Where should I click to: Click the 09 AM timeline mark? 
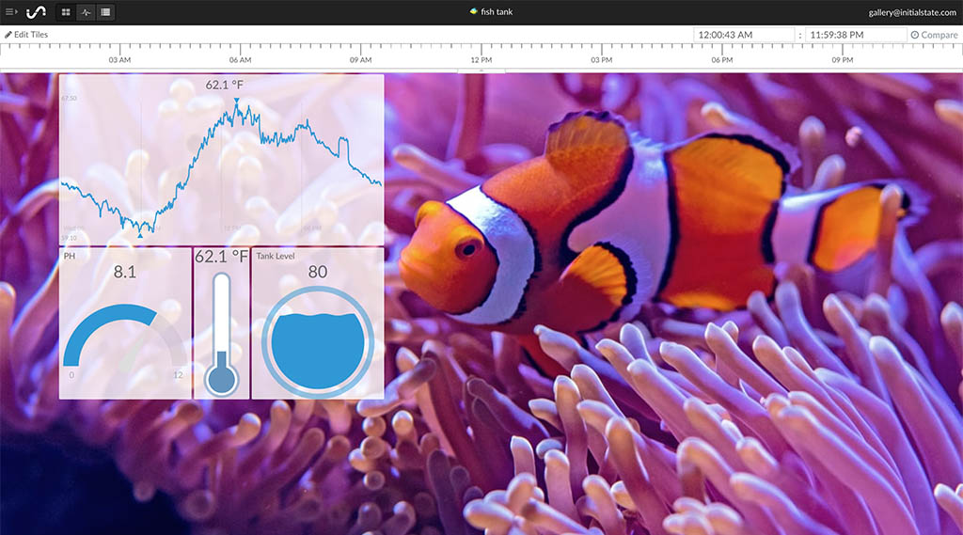tap(360, 59)
